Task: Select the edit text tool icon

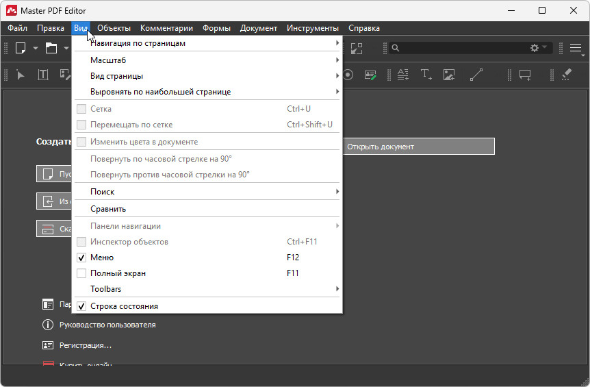Action: click(x=43, y=75)
